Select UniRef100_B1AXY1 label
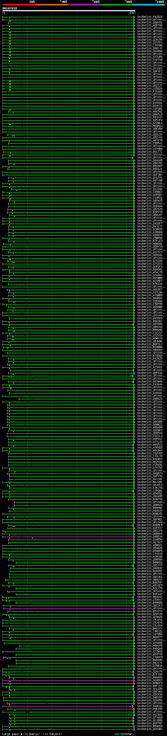 pyautogui.click(x=150, y=106)
